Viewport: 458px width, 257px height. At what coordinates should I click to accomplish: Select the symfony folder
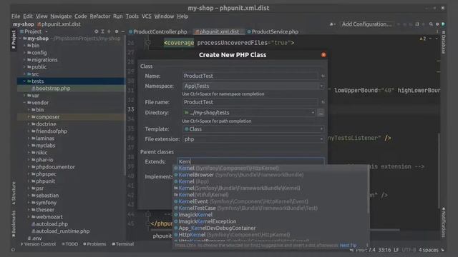click(46, 203)
